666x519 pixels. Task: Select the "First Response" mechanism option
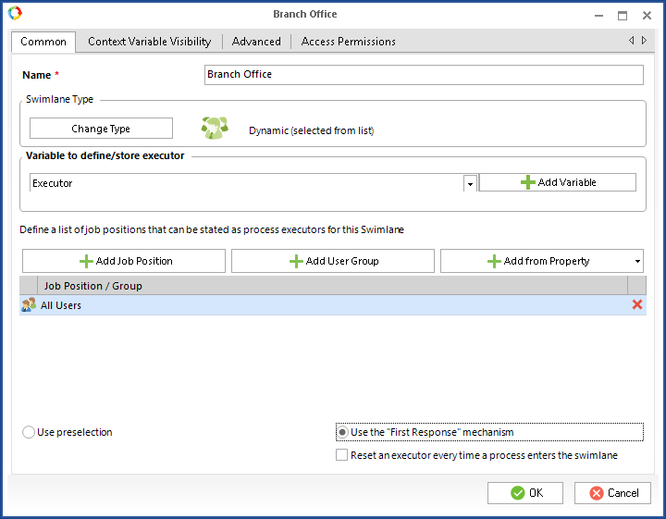pos(343,432)
